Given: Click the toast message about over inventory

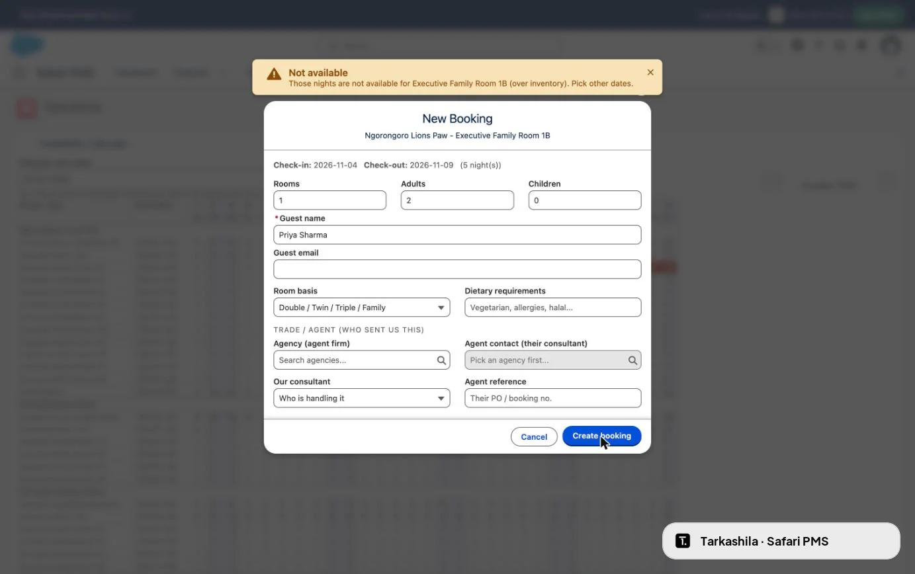Looking at the screenshot, I should pyautogui.click(x=461, y=84).
